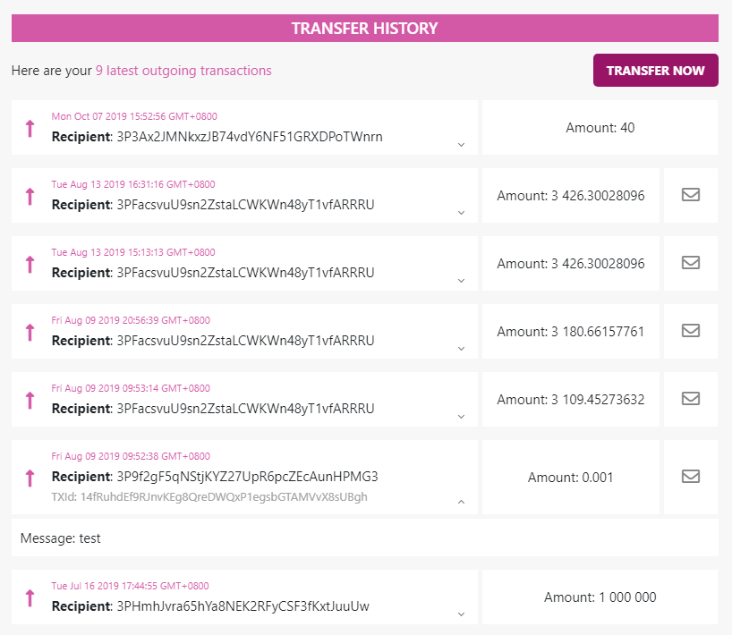Click up-arrow icon of Oct 07 transaction

point(30,128)
